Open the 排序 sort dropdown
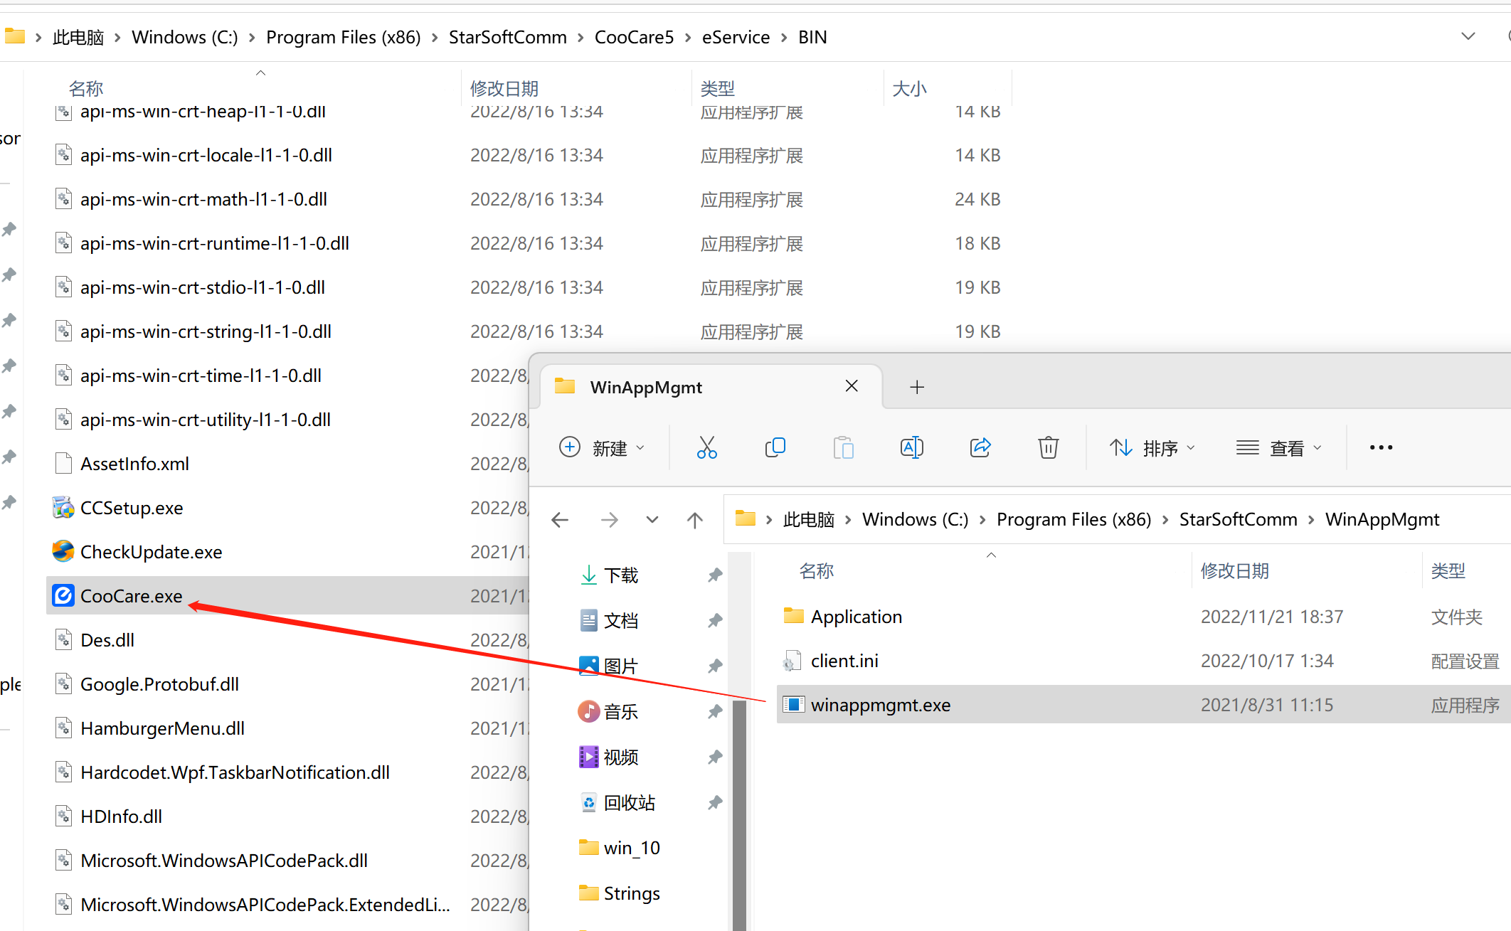Screen dimensions: 1511x931 (x=1152, y=447)
